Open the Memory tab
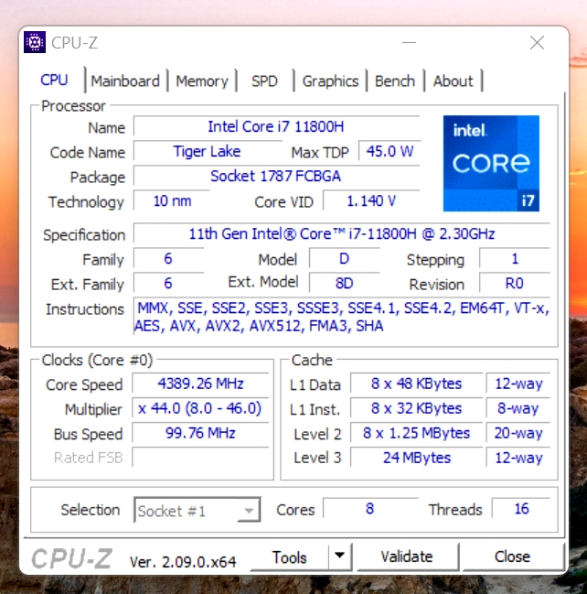The height and width of the screenshot is (594, 587). point(202,81)
